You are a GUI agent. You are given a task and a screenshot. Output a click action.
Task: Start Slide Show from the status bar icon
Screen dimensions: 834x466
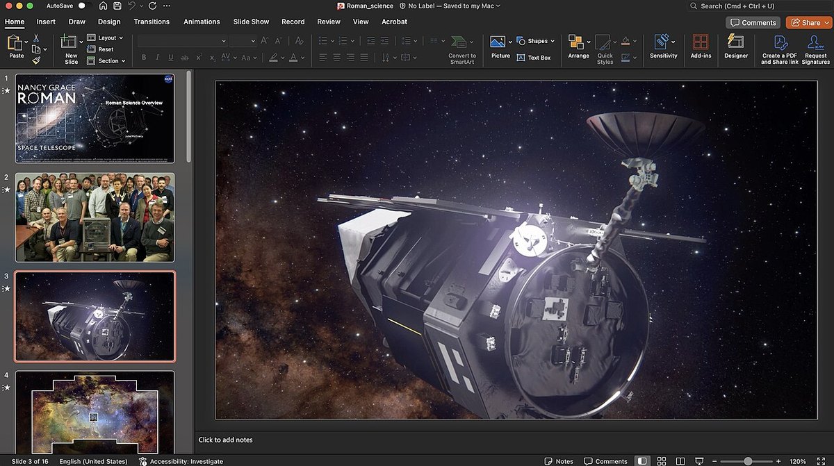(699, 461)
